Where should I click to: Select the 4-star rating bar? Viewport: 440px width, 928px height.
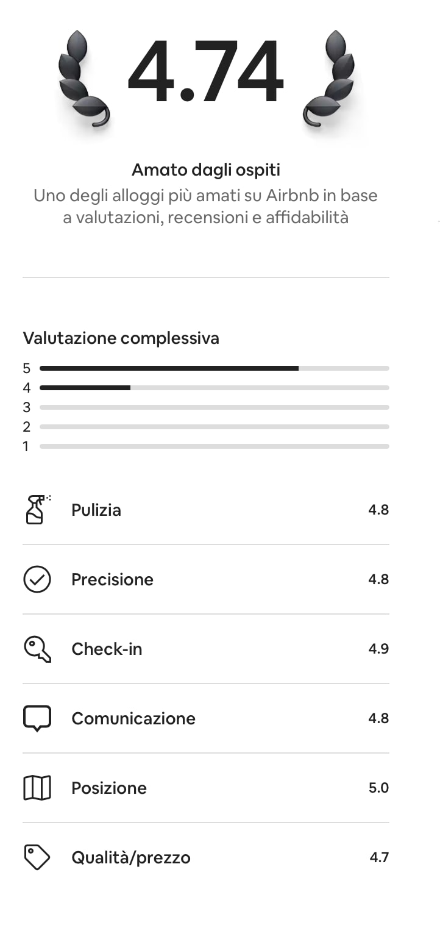point(215,388)
